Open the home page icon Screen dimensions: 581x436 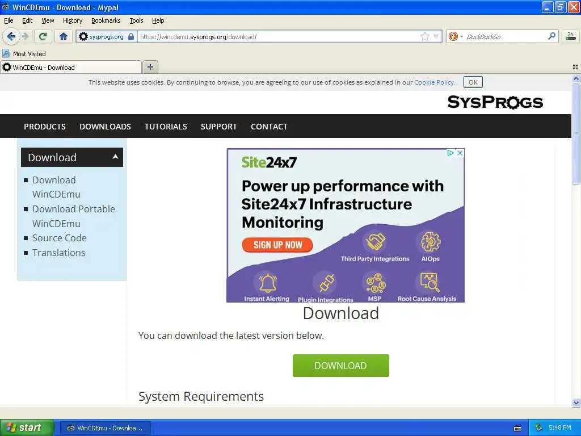pos(64,36)
